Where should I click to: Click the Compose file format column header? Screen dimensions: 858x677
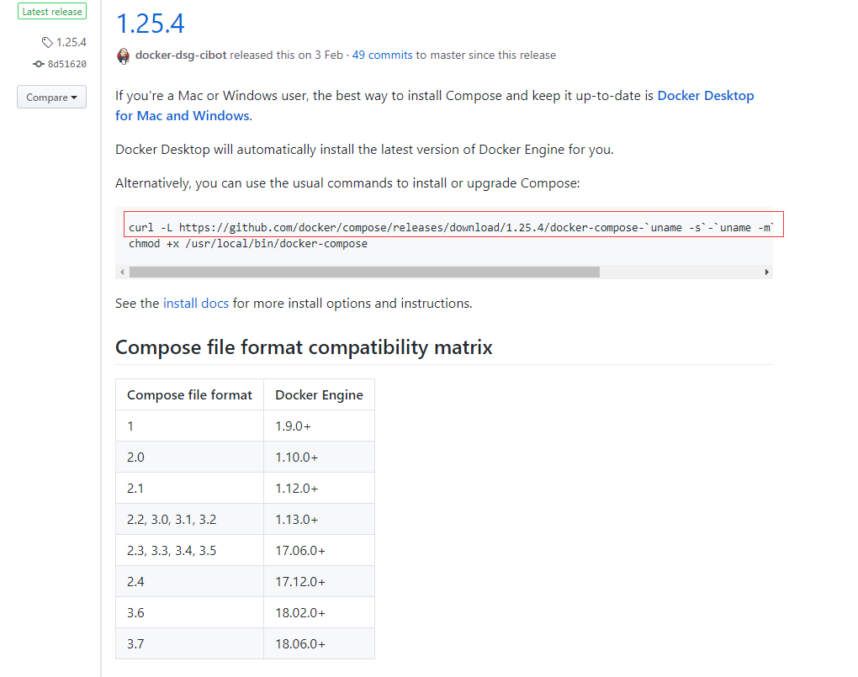[189, 394]
